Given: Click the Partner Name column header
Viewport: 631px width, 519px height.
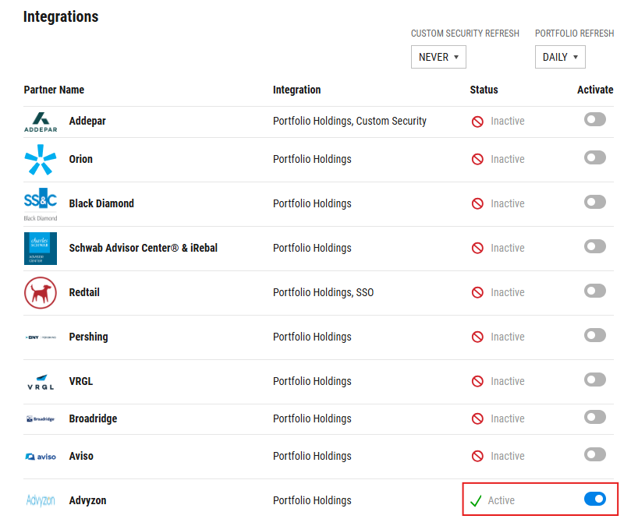Looking at the screenshot, I should coord(54,90).
